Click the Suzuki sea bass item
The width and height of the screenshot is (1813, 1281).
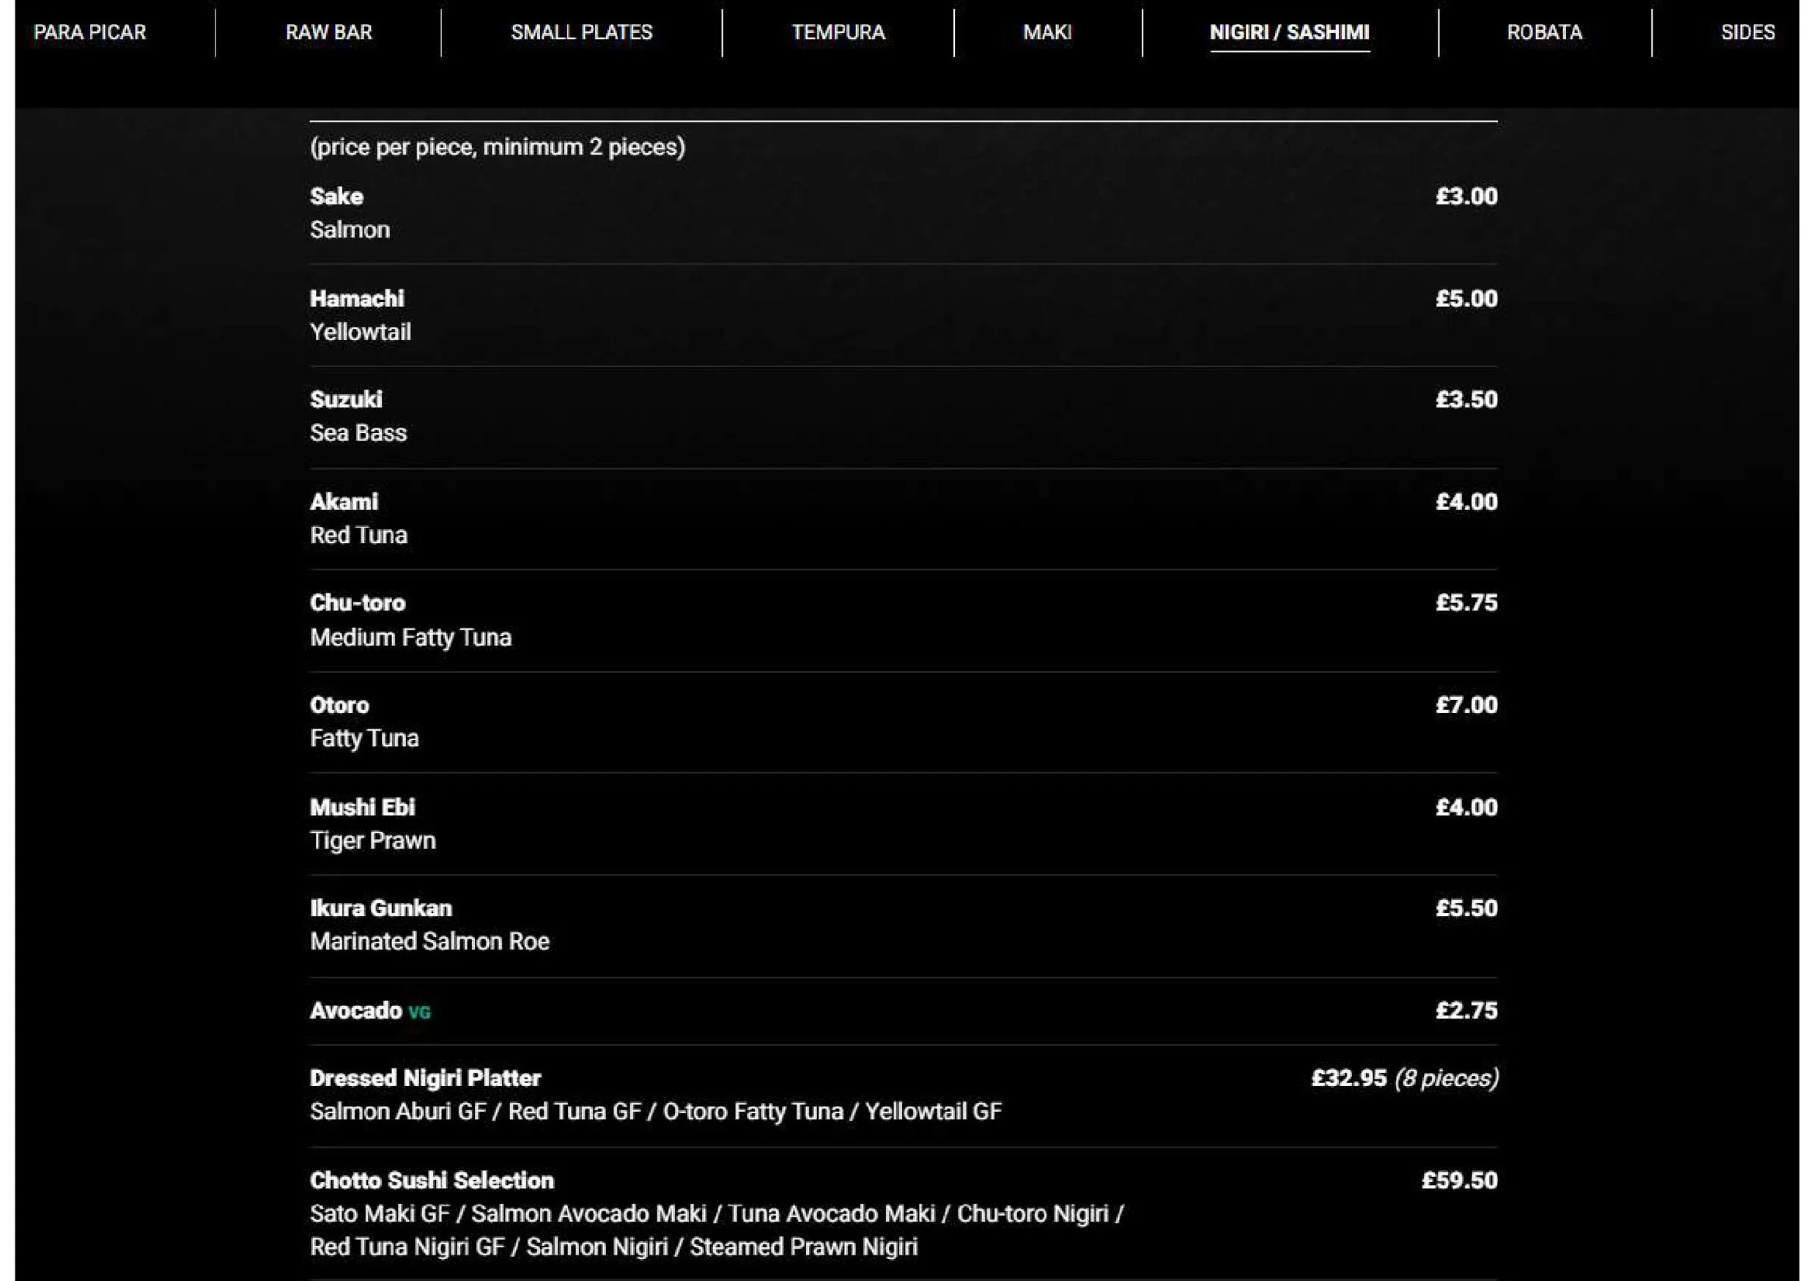(904, 416)
